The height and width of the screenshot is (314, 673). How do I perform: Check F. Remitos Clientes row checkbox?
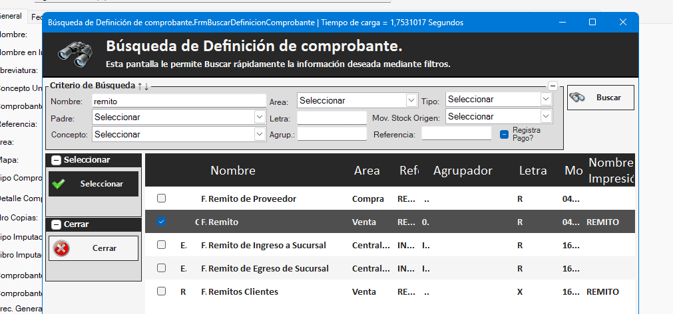coord(161,291)
